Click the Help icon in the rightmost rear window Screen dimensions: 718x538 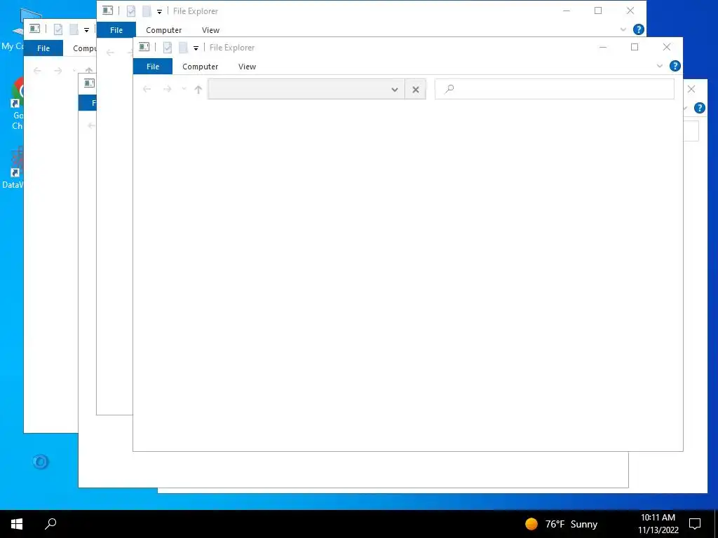click(x=699, y=108)
